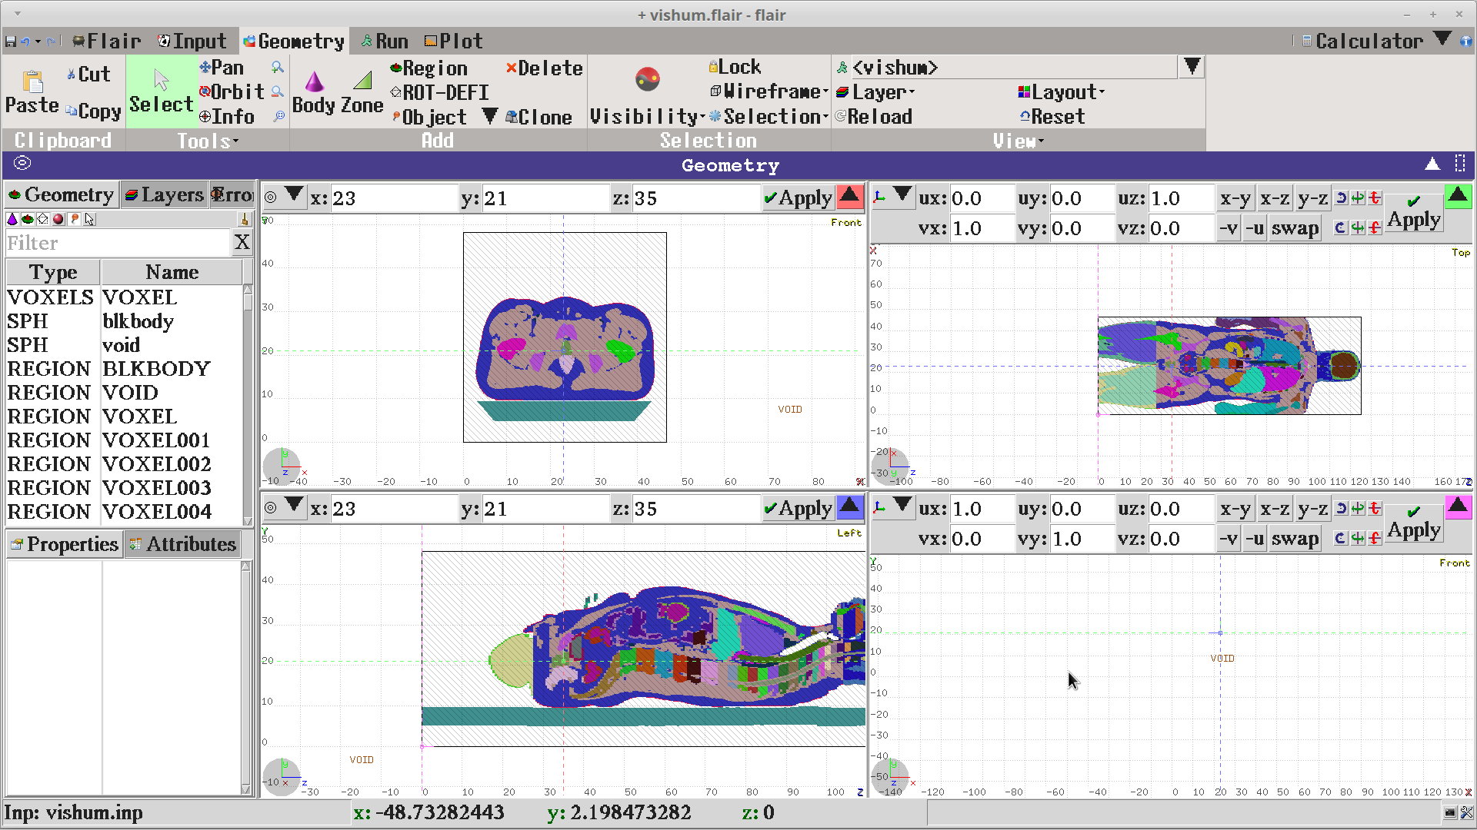The height and width of the screenshot is (830, 1477).
Task: Click the ux field in top-right viewport
Action: [x=981, y=198]
